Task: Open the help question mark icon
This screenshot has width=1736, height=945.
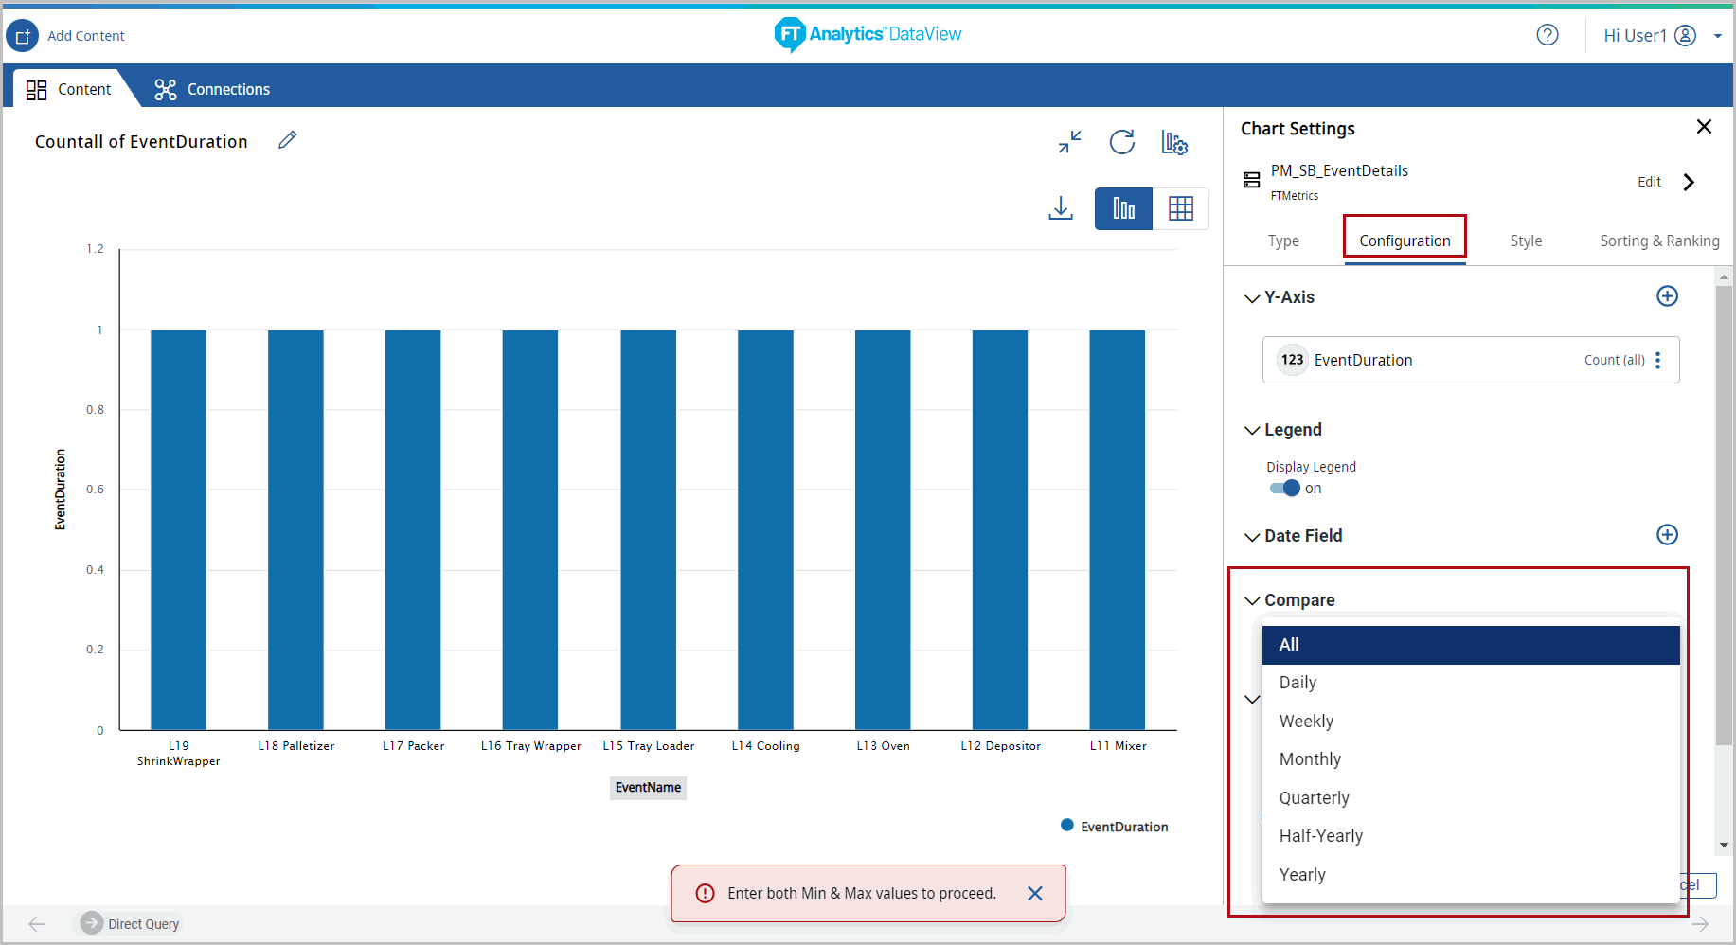Action: click(1547, 35)
